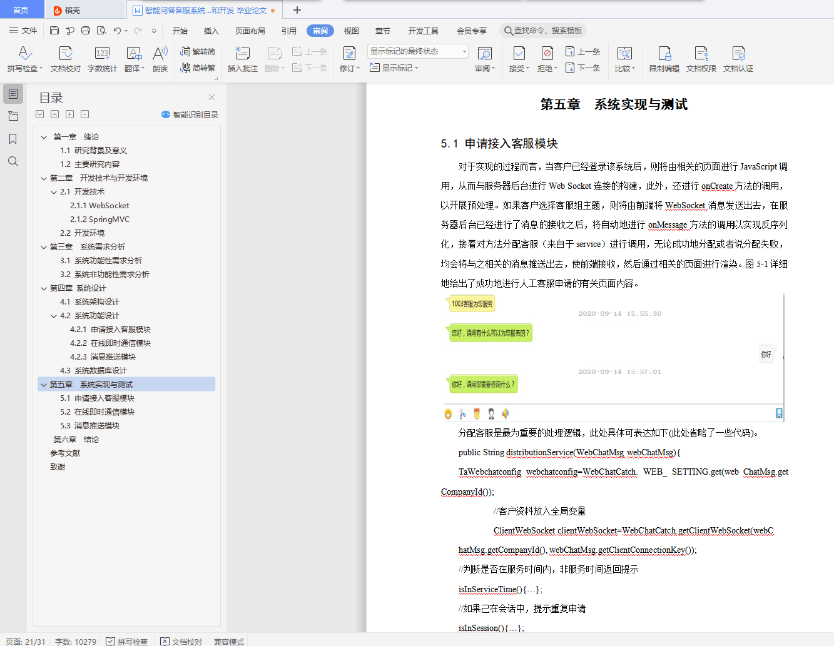The image size is (834, 646).
Task: Select heading 5.2 在线即时通信模块 in outline
Action: pyautogui.click(x=97, y=411)
